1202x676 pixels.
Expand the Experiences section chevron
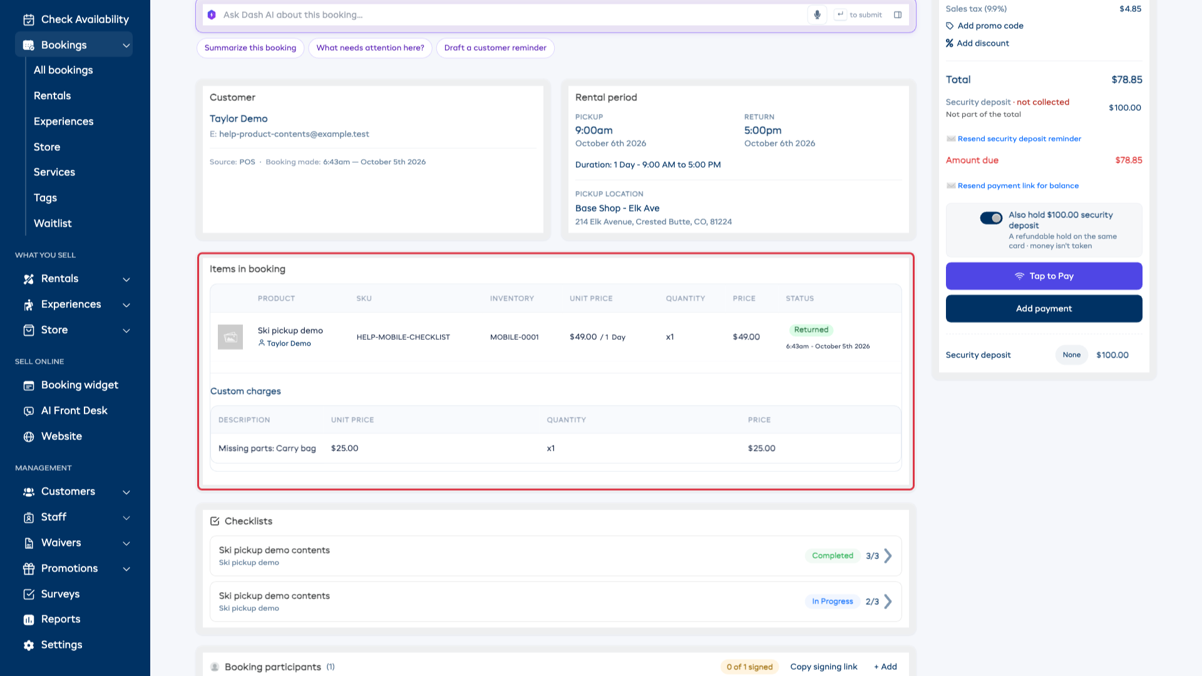[x=126, y=305]
